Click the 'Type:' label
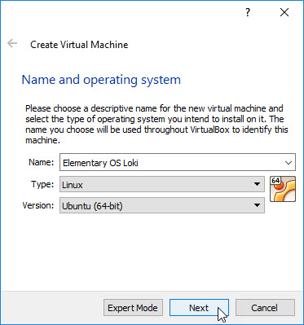Viewport: 304px width, 325px height. 42,184
